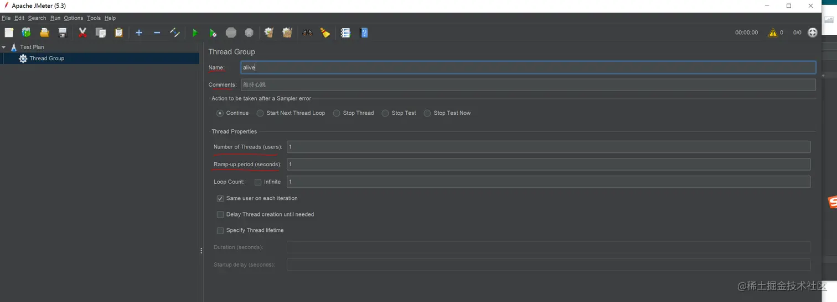837x302 pixels.
Task: Paste from clipboard toolbar icon
Action: (118, 33)
